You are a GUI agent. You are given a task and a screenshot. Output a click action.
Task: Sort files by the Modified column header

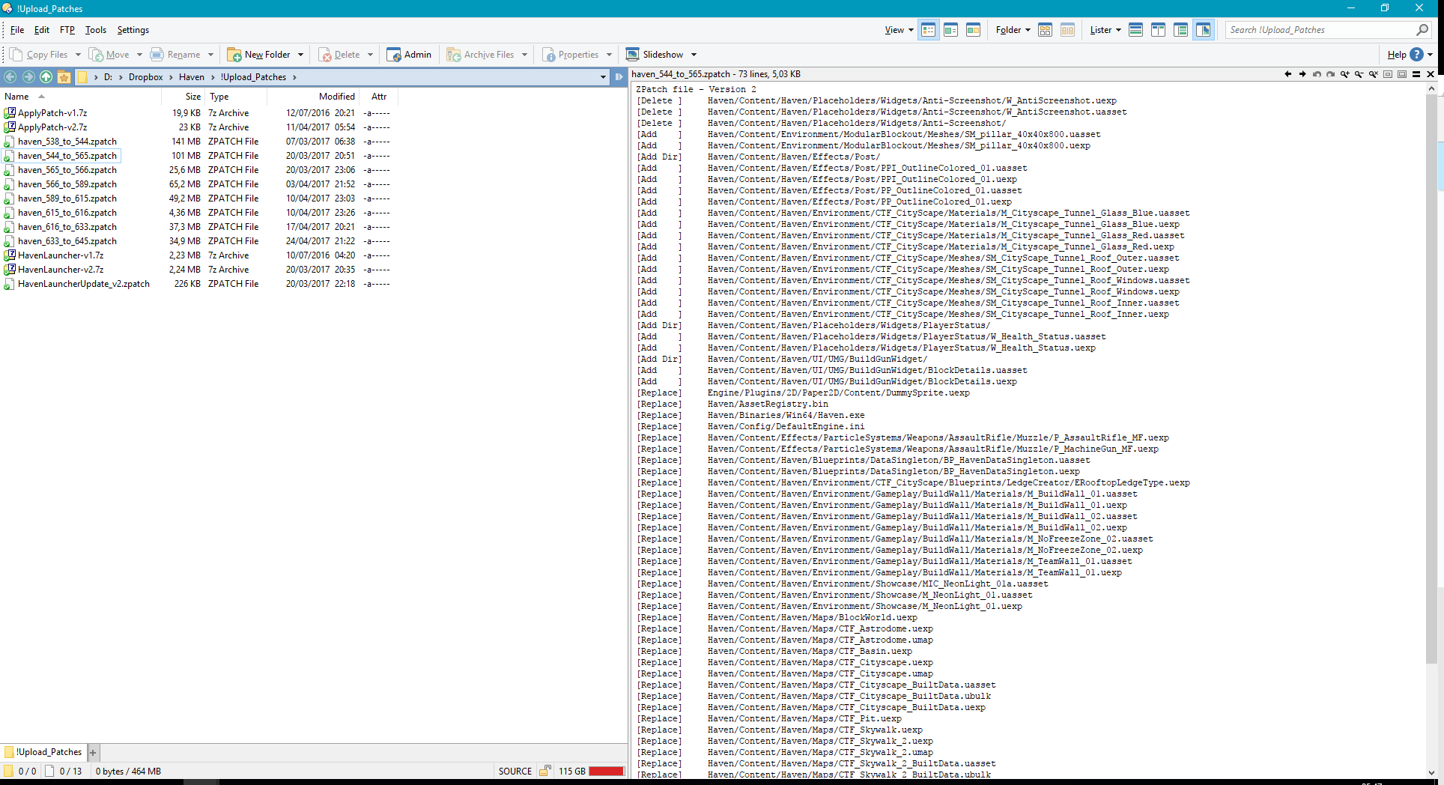coord(336,97)
